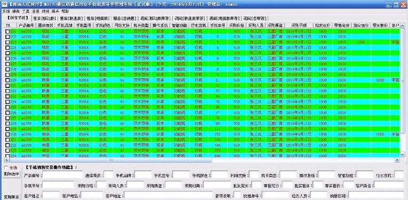Viewport: 408px width, 200px height.
Task: Switch to the 售后[移动版] tab
Action: pyautogui.click(x=44, y=19)
